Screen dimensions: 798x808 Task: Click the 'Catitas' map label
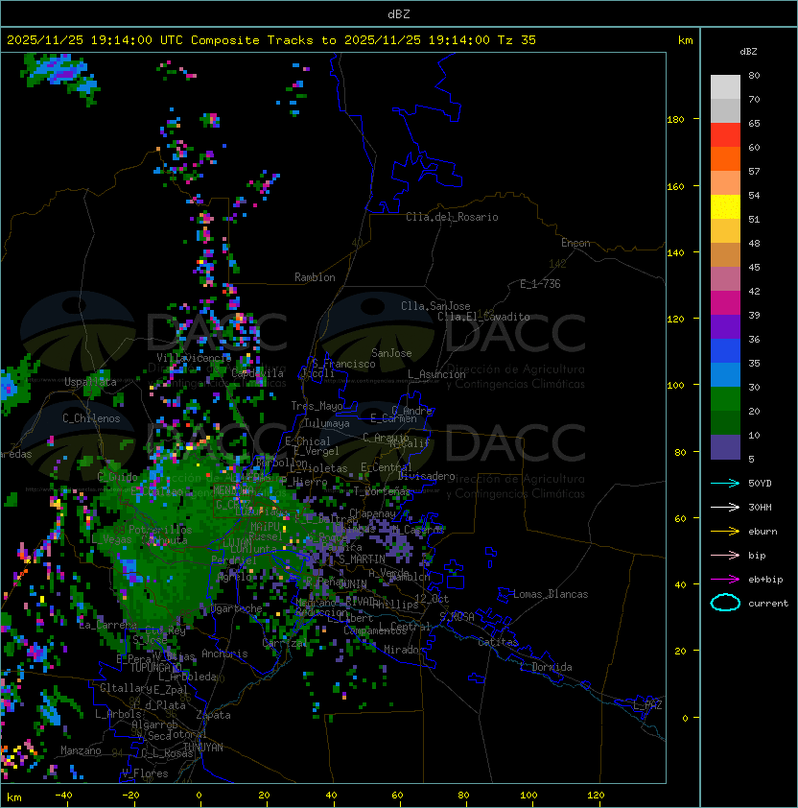(498, 642)
